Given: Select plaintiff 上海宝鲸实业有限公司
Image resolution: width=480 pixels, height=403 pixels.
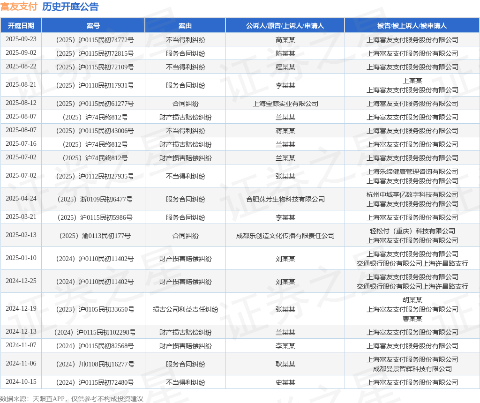Looking at the screenshot, I should 285,104.
